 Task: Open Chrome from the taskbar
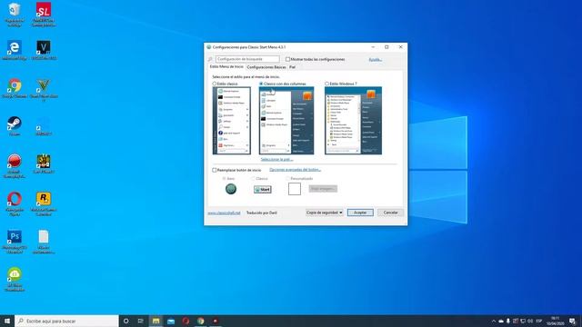tap(200, 321)
